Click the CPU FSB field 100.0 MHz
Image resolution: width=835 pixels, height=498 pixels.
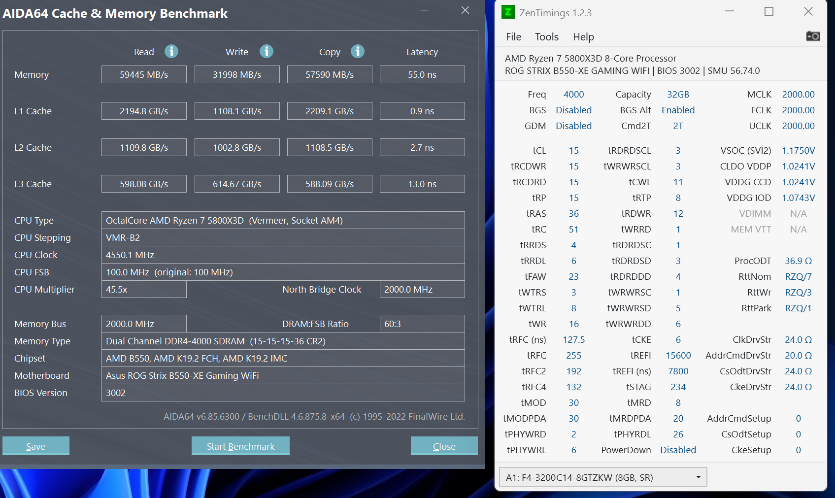coord(283,272)
